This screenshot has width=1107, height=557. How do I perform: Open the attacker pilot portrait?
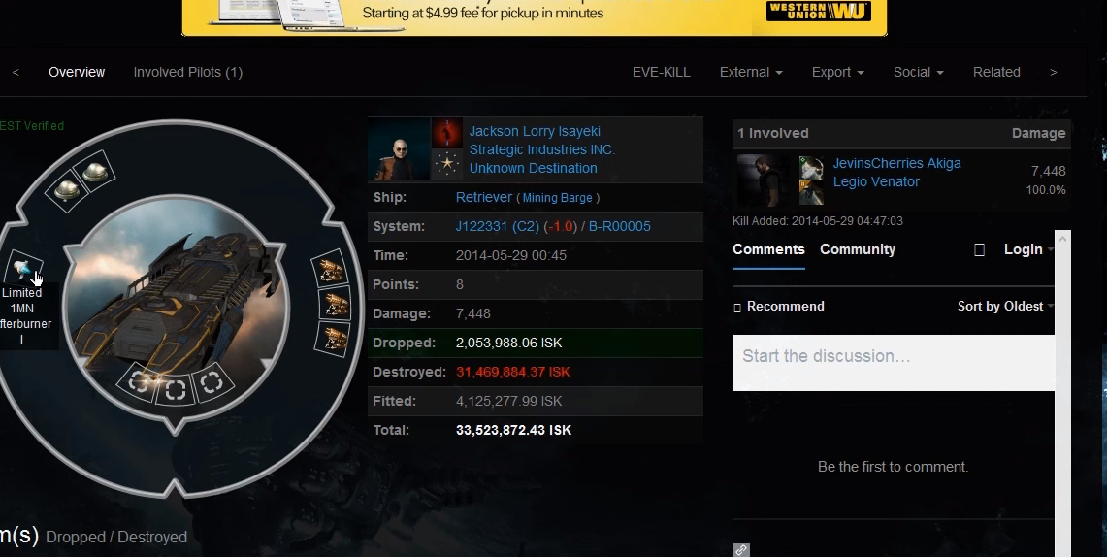[764, 180]
